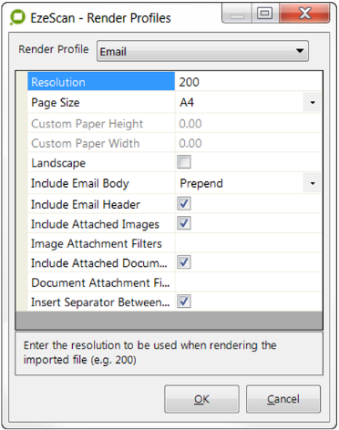Disable the Include Attached Documents checkbox
The width and height of the screenshot is (339, 430).
click(184, 262)
